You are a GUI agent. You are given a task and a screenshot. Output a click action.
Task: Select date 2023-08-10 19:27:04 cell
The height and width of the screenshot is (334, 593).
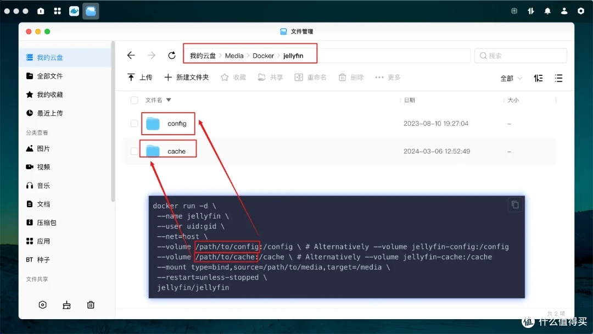coord(435,124)
